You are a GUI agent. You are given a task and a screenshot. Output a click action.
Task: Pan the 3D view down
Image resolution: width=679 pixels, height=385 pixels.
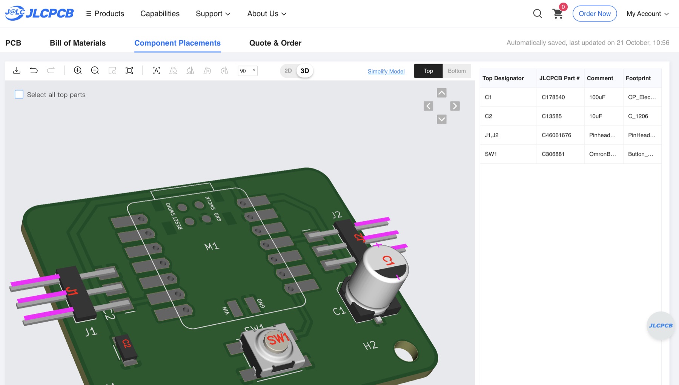pyautogui.click(x=442, y=119)
